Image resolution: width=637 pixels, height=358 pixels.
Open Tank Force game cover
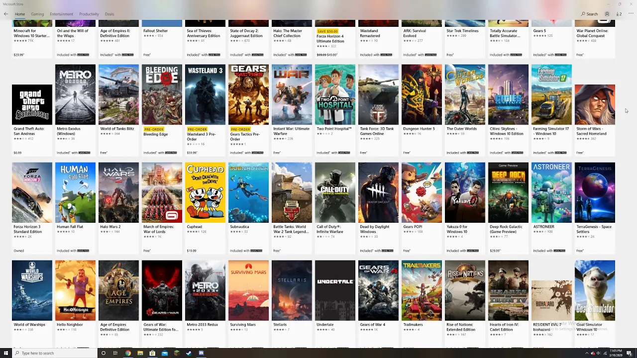pyautogui.click(x=378, y=94)
